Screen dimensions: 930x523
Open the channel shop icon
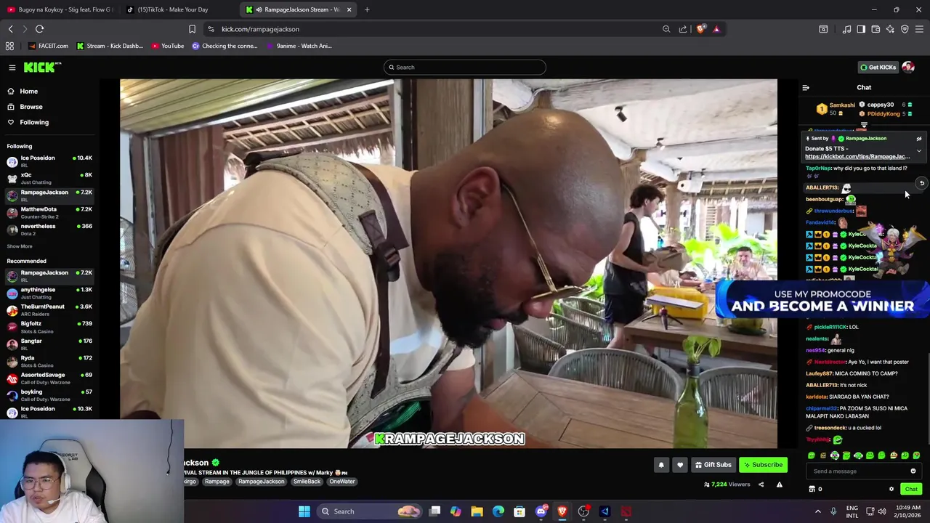pos(812,490)
